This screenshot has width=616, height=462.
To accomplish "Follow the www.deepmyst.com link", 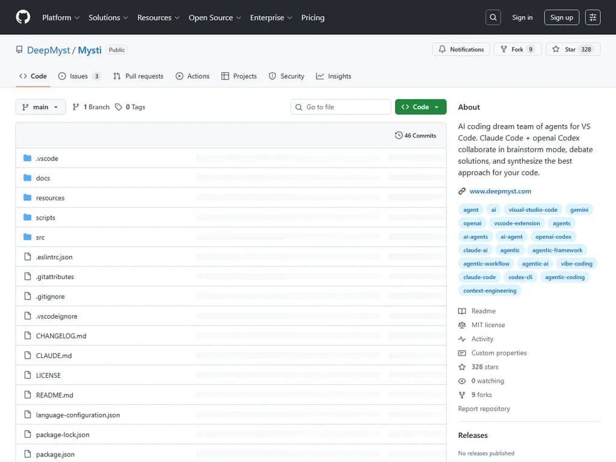I will tap(500, 191).
